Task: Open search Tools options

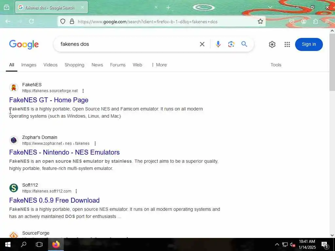Action: [276, 65]
